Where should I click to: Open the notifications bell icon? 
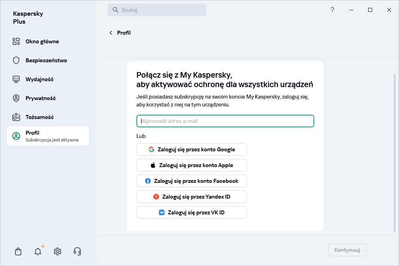38,251
